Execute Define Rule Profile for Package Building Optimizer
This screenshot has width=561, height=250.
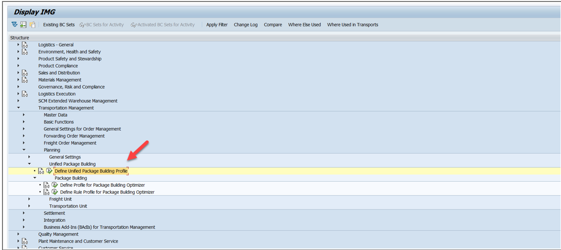coord(55,192)
